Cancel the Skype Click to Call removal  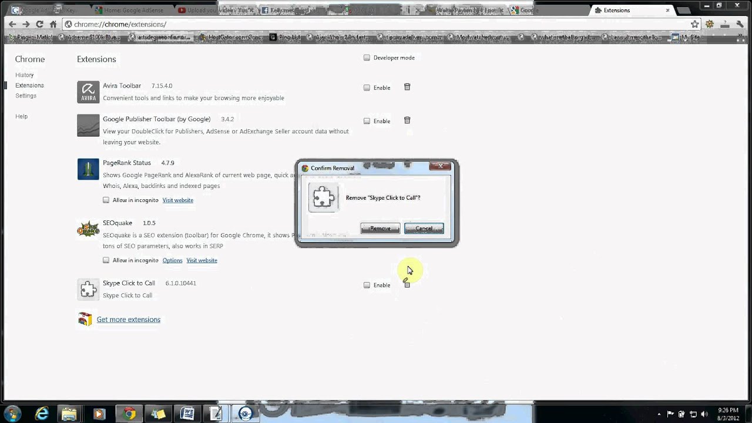tap(424, 229)
